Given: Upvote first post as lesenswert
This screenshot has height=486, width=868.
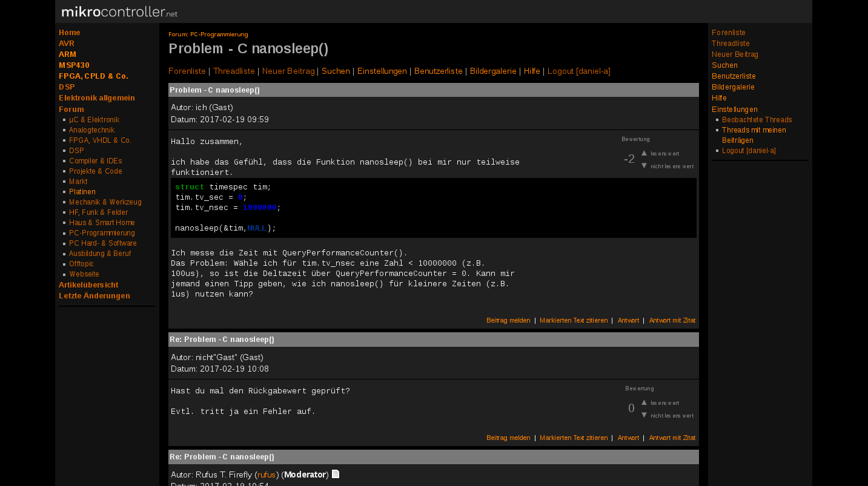Looking at the screenshot, I should pyautogui.click(x=644, y=153).
